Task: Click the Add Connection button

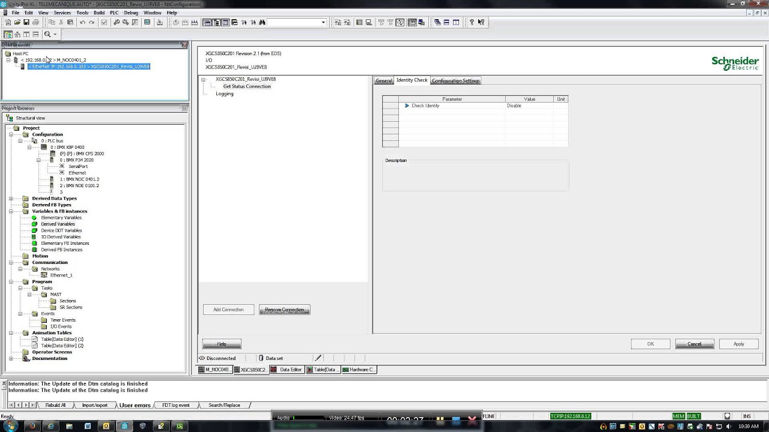Action: [229, 310]
